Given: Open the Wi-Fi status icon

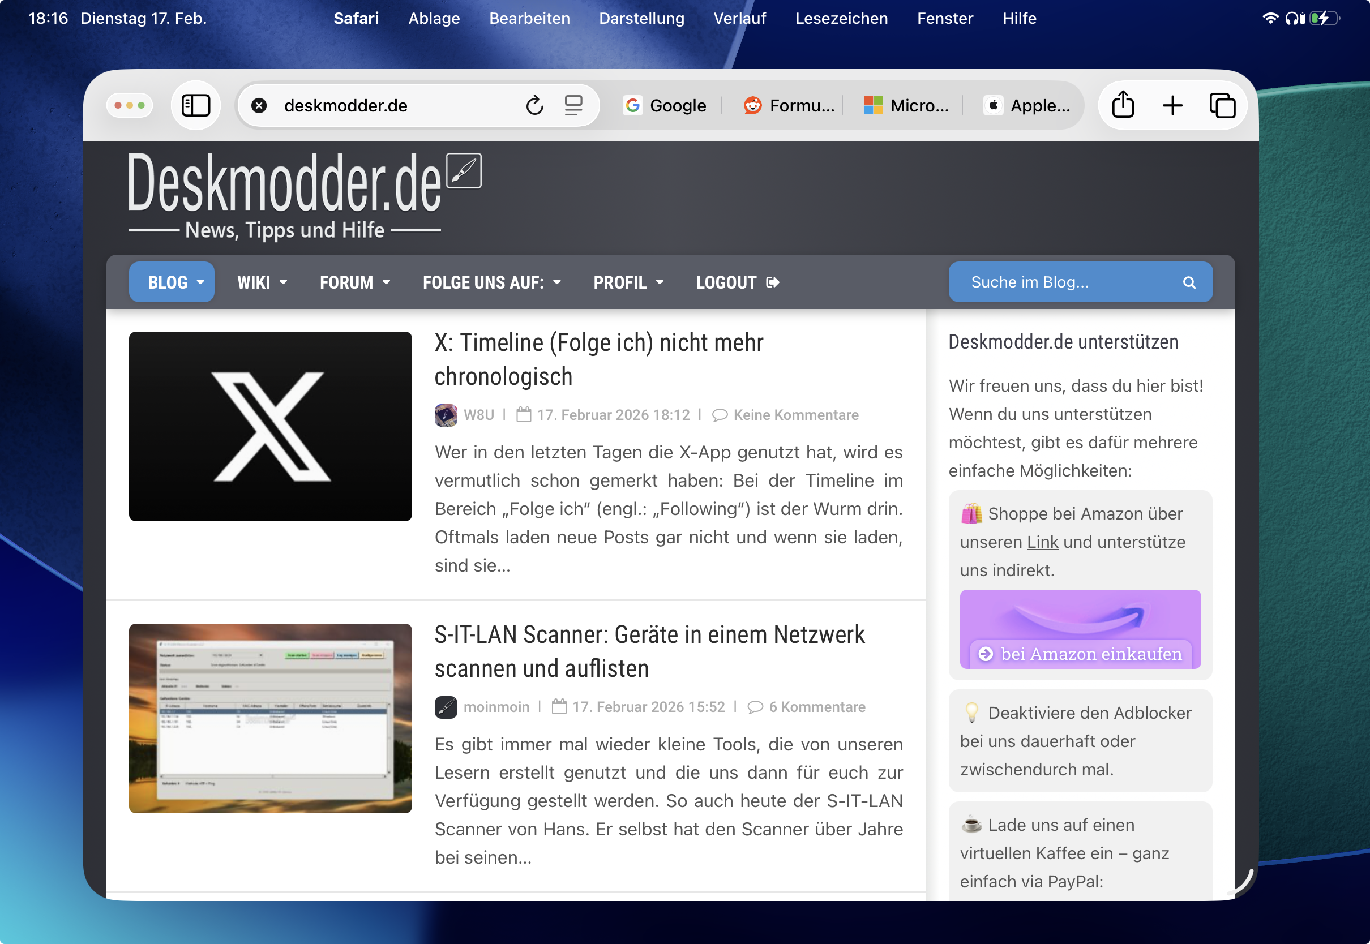Looking at the screenshot, I should point(1269,18).
